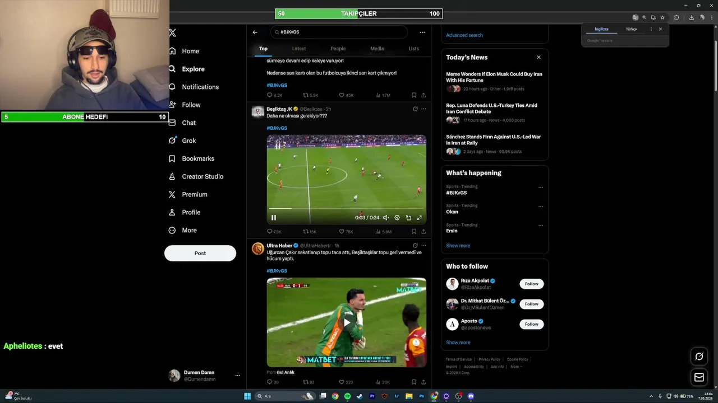Open X home logo in sidebar
718x403 pixels.
(x=173, y=33)
